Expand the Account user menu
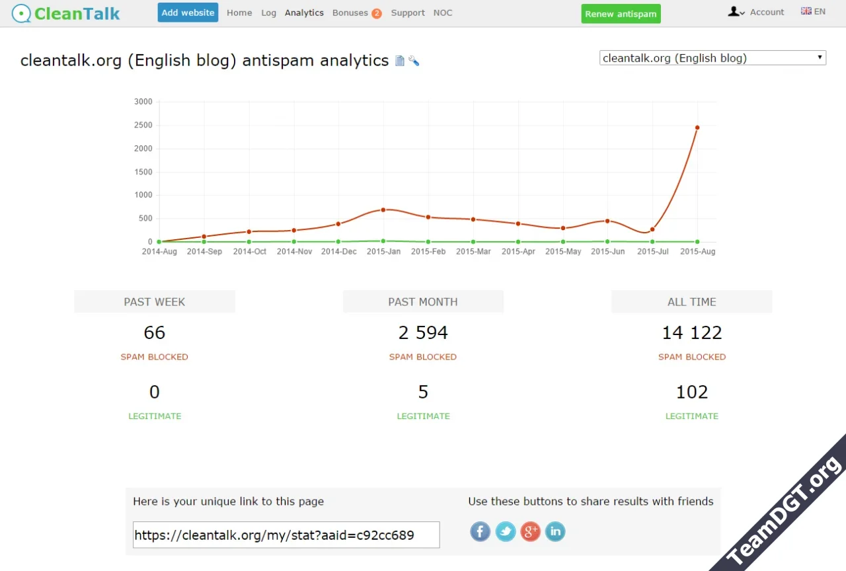 pos(756,12)
